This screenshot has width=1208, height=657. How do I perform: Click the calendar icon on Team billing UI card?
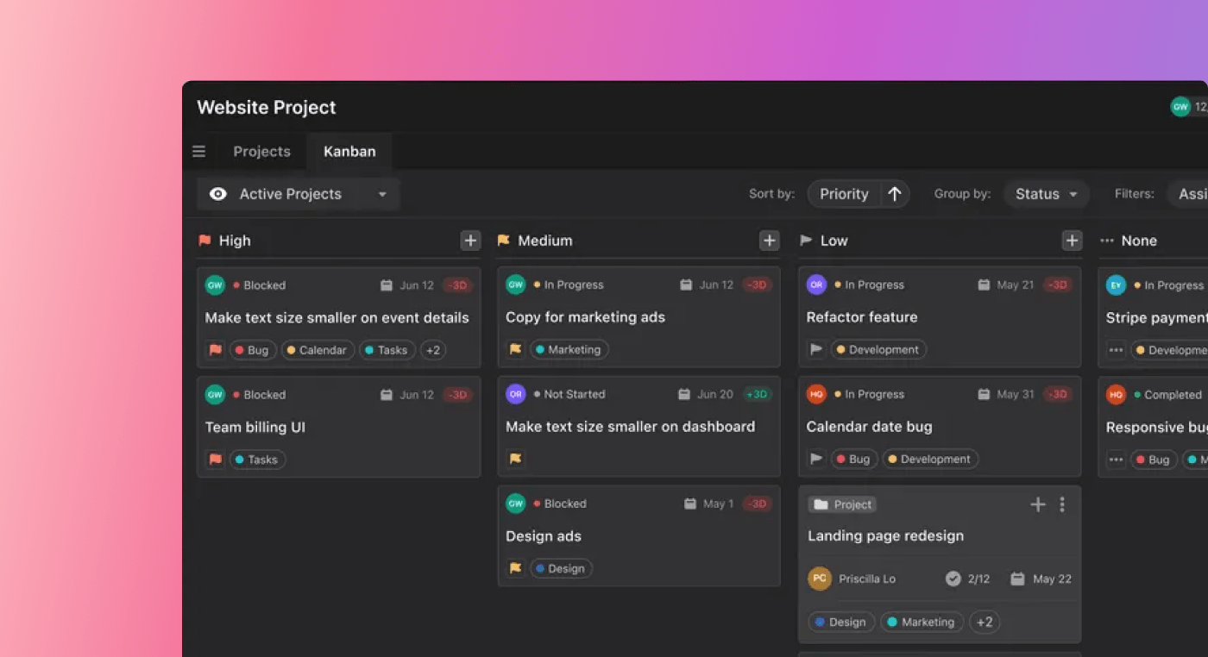[386, 394]
